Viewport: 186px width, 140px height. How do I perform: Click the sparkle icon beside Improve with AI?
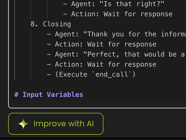pyautogui.click(x=23, y=124)
